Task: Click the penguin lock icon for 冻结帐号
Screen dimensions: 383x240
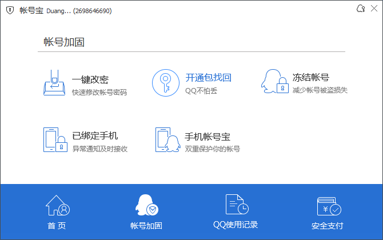Action: [275, 81]
